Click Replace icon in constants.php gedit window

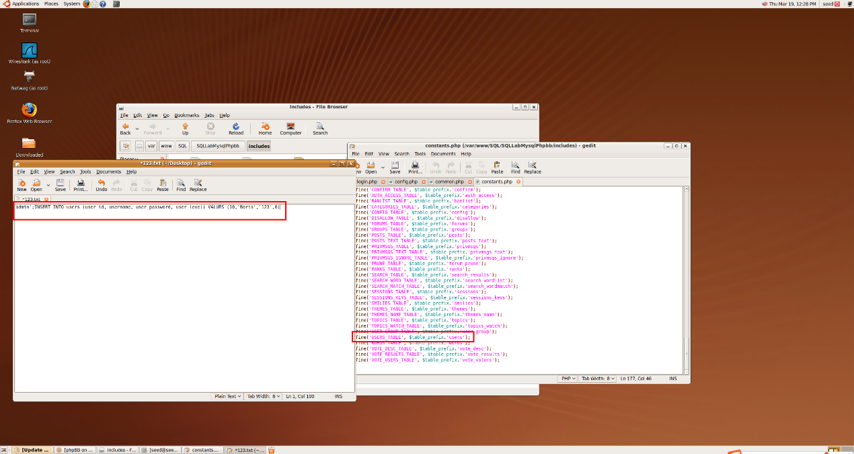pos(533,167)
